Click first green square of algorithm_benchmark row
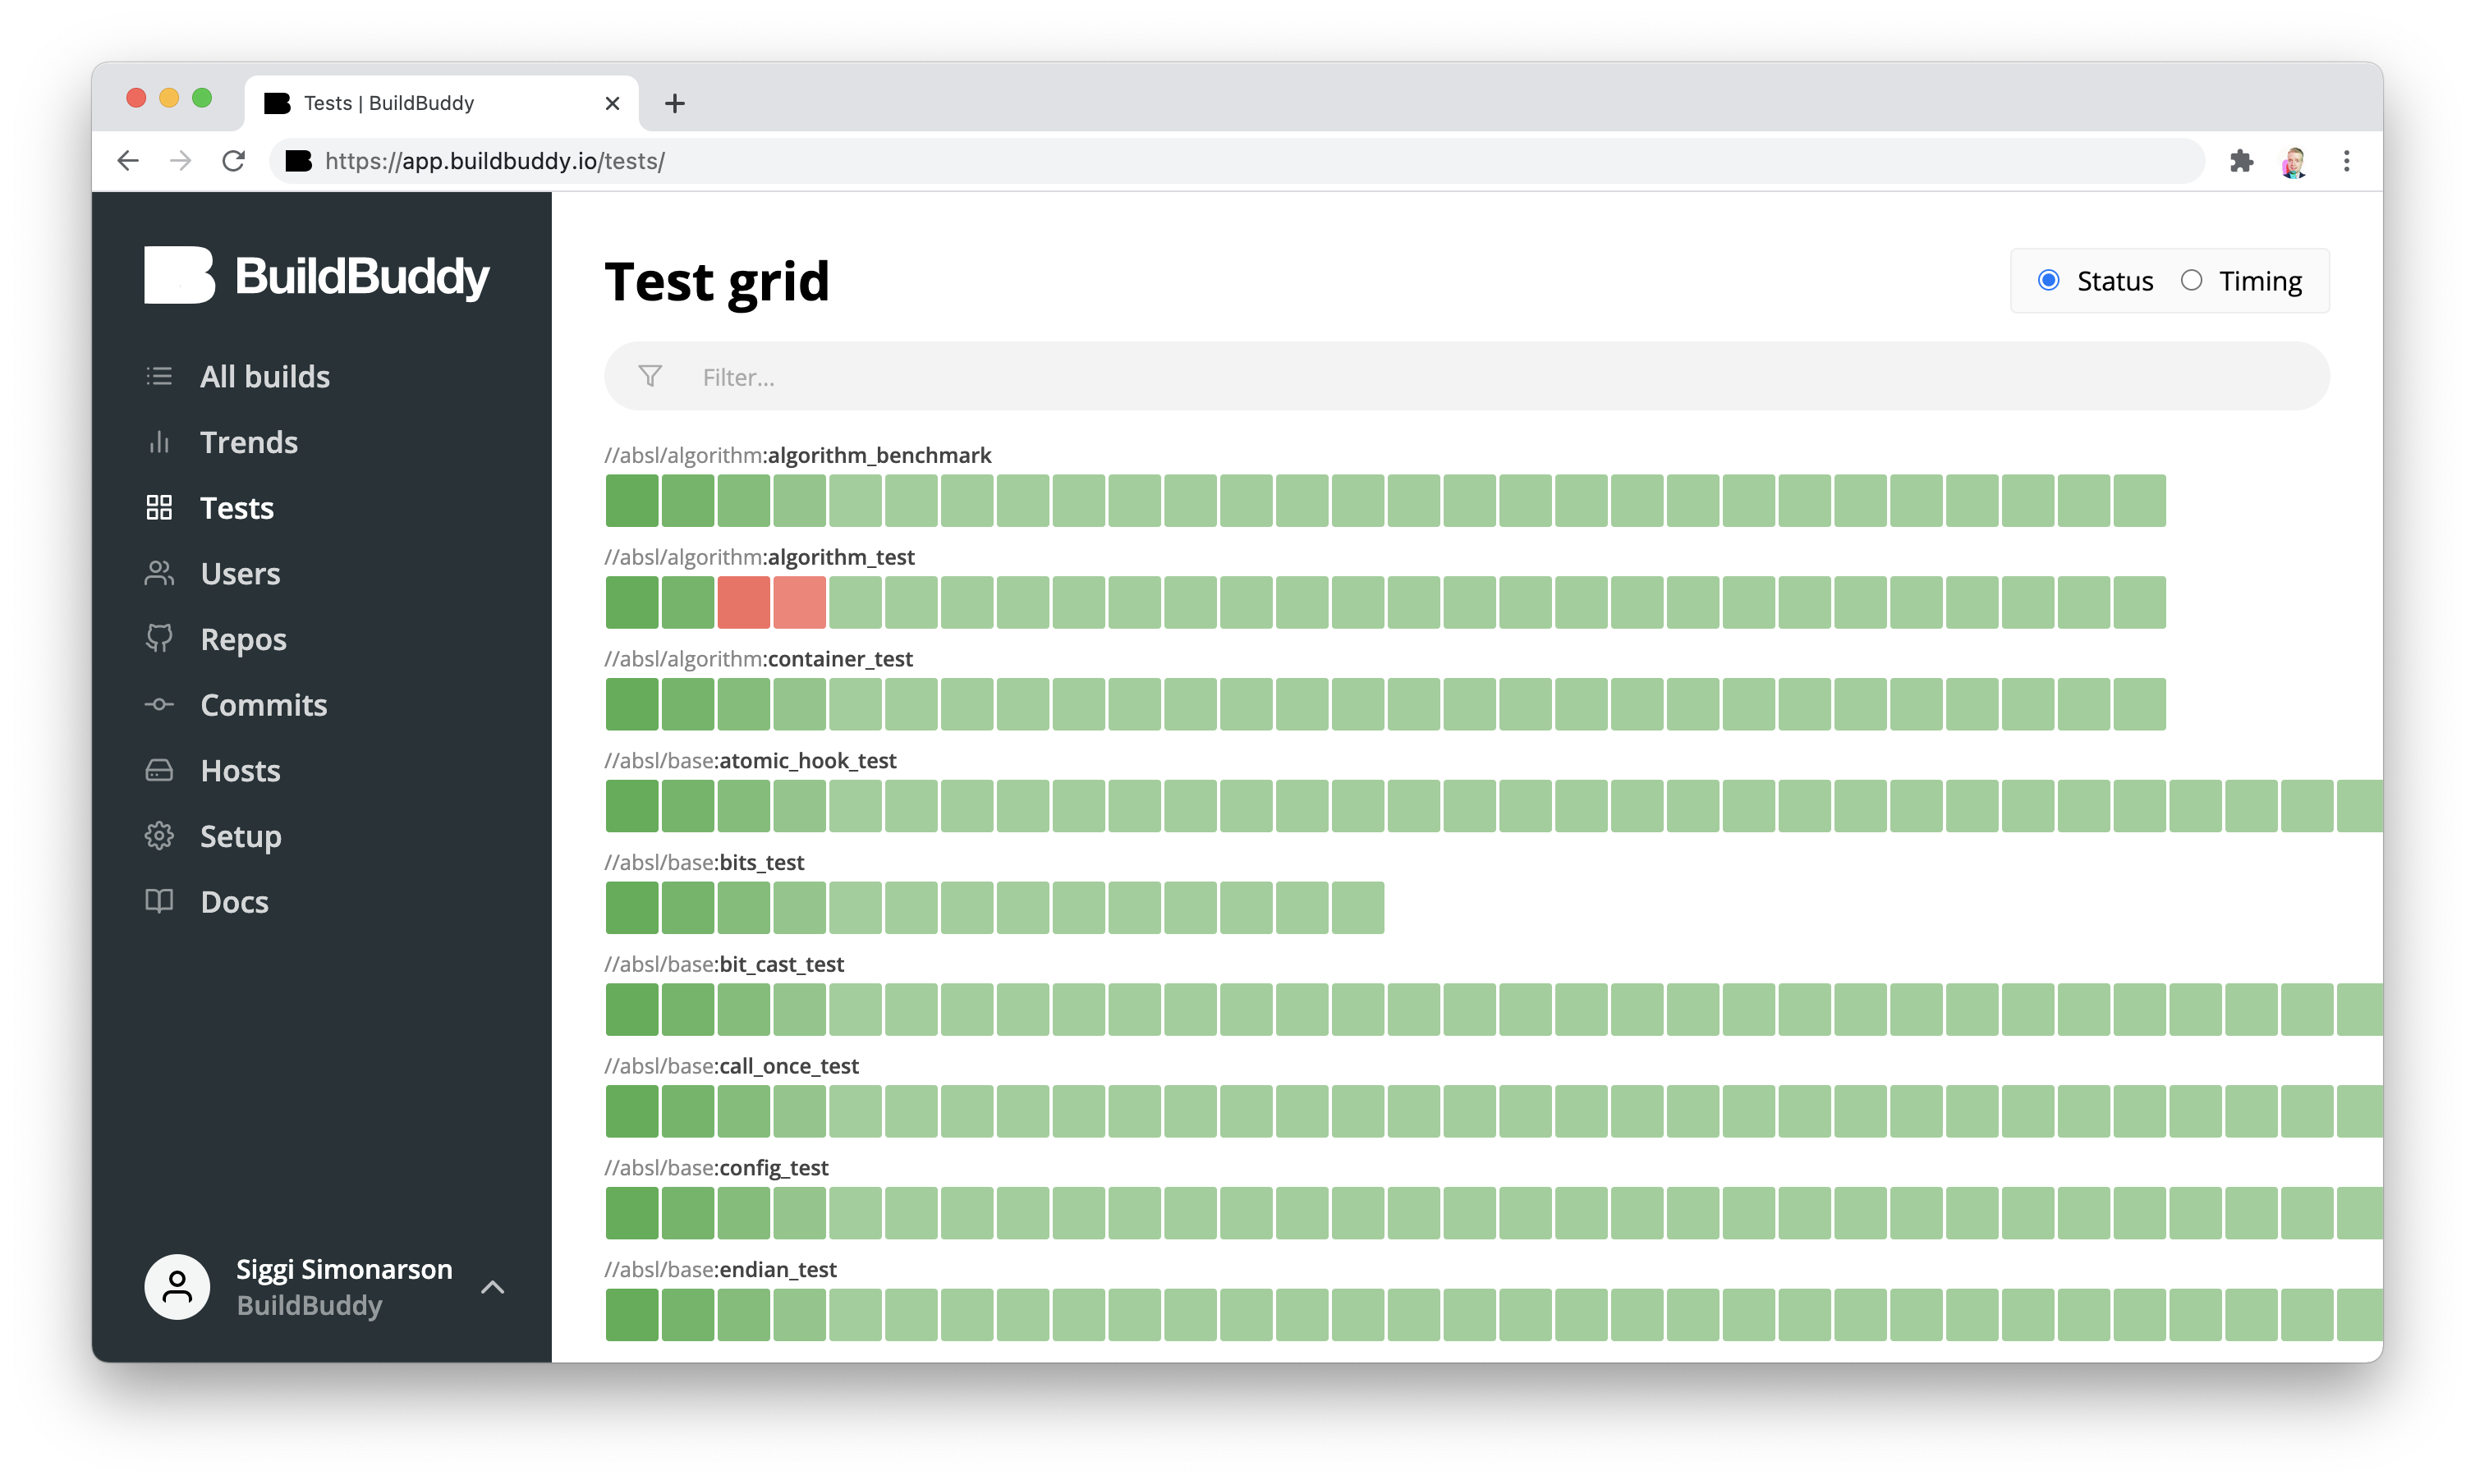 pyautogui.click(x=631, y=500)
